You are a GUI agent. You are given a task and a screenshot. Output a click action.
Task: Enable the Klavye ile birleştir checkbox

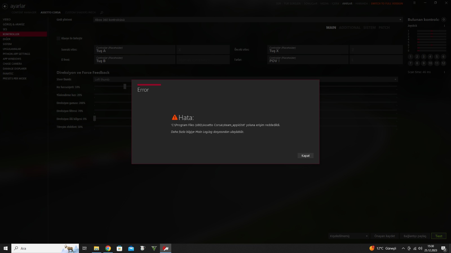pyautogui.click(x=58, y=39)
